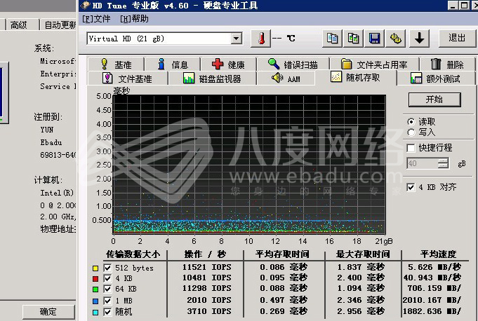Click the cyan 随机 color swatch

(95, 312)
